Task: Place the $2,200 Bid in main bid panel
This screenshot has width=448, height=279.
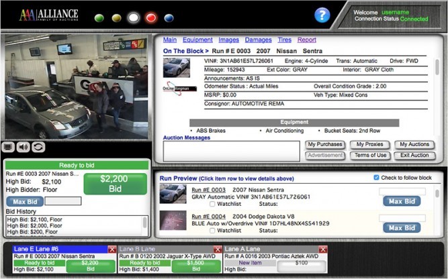Action: (115, 184)
